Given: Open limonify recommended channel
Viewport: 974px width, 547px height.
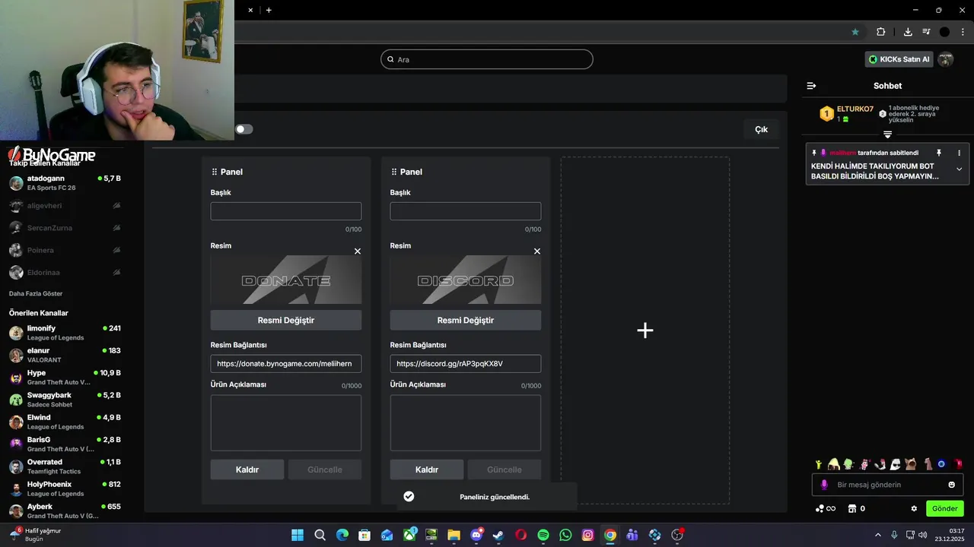Looking at the screenshot, I should (65, 333).
